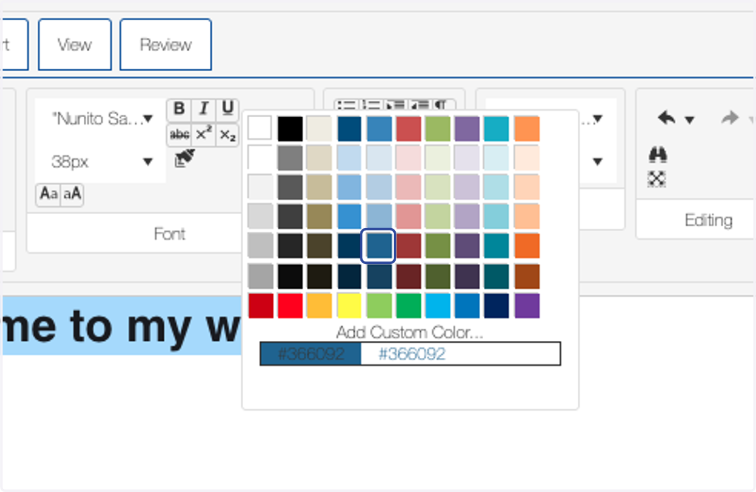Pick the yellow swatch in the bottom row
The height and width of the screenshot is (492, 756).
pos(349,306)
